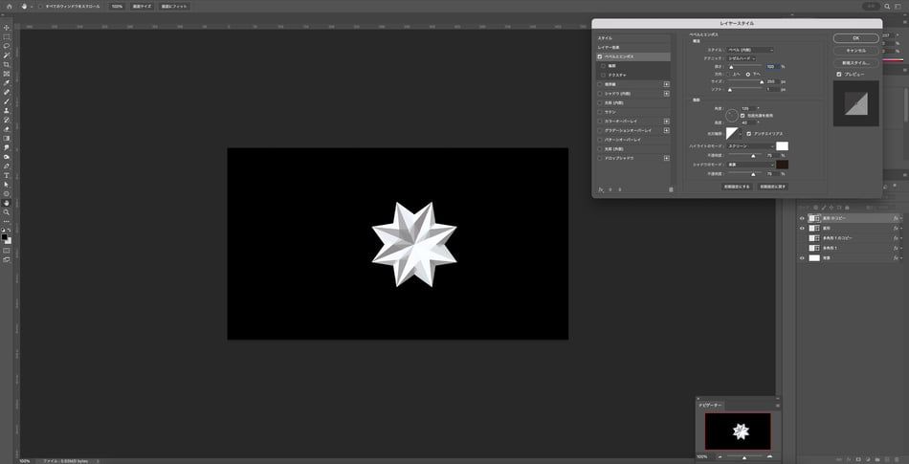Select the Zoom tool in toolbar
The height and width of the screenshot is (464, 909).
pyautogui.click(x=7, y=211)
